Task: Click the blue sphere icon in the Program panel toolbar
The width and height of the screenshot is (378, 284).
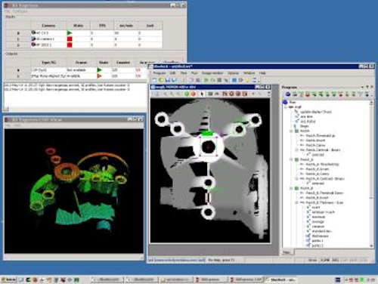Action: [x=287, y=94]
